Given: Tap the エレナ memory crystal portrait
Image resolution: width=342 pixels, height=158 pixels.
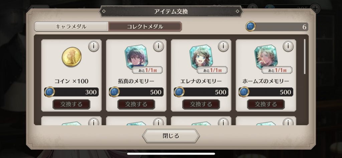Looking at the screenshot, I should (201, 57).
